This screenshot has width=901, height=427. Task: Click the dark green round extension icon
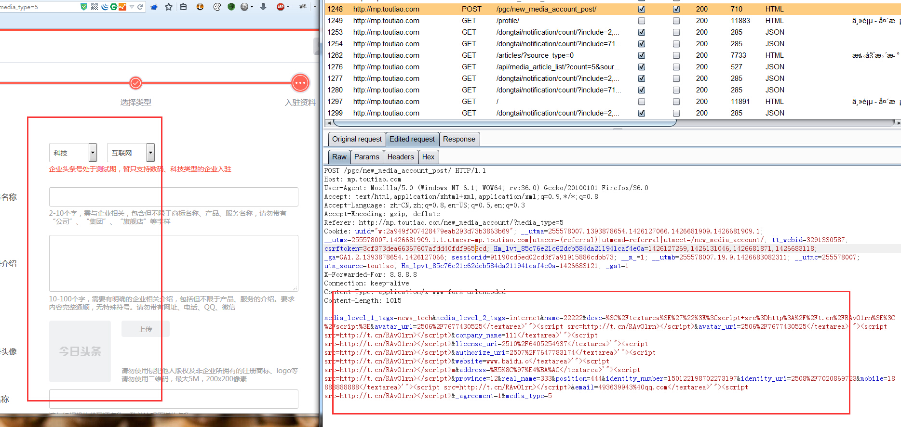click(231, 7)
